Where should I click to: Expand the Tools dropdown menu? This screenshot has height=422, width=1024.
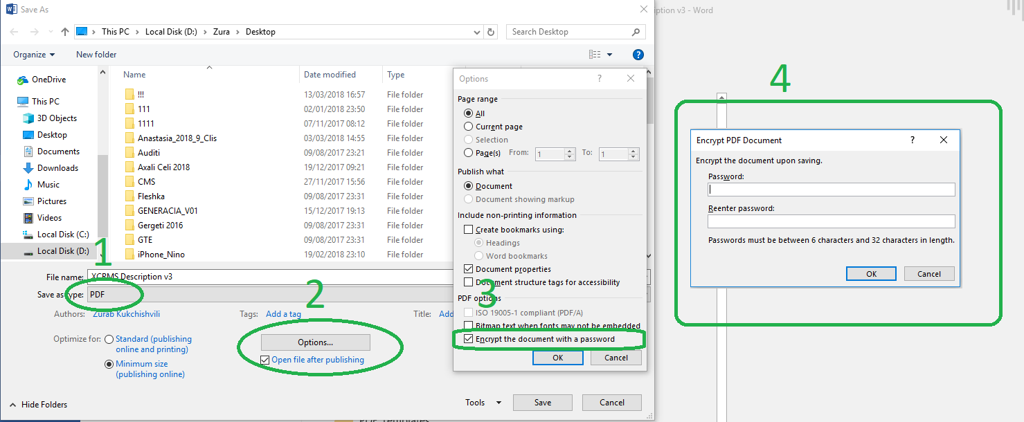(483, 403)
